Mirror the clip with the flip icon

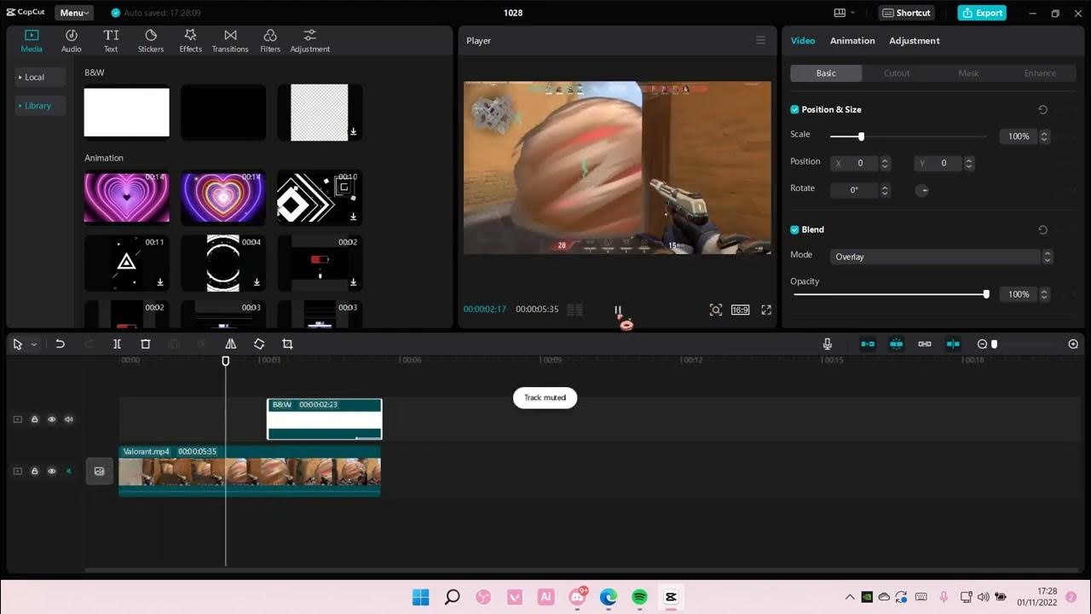click(x=230, y=344)
